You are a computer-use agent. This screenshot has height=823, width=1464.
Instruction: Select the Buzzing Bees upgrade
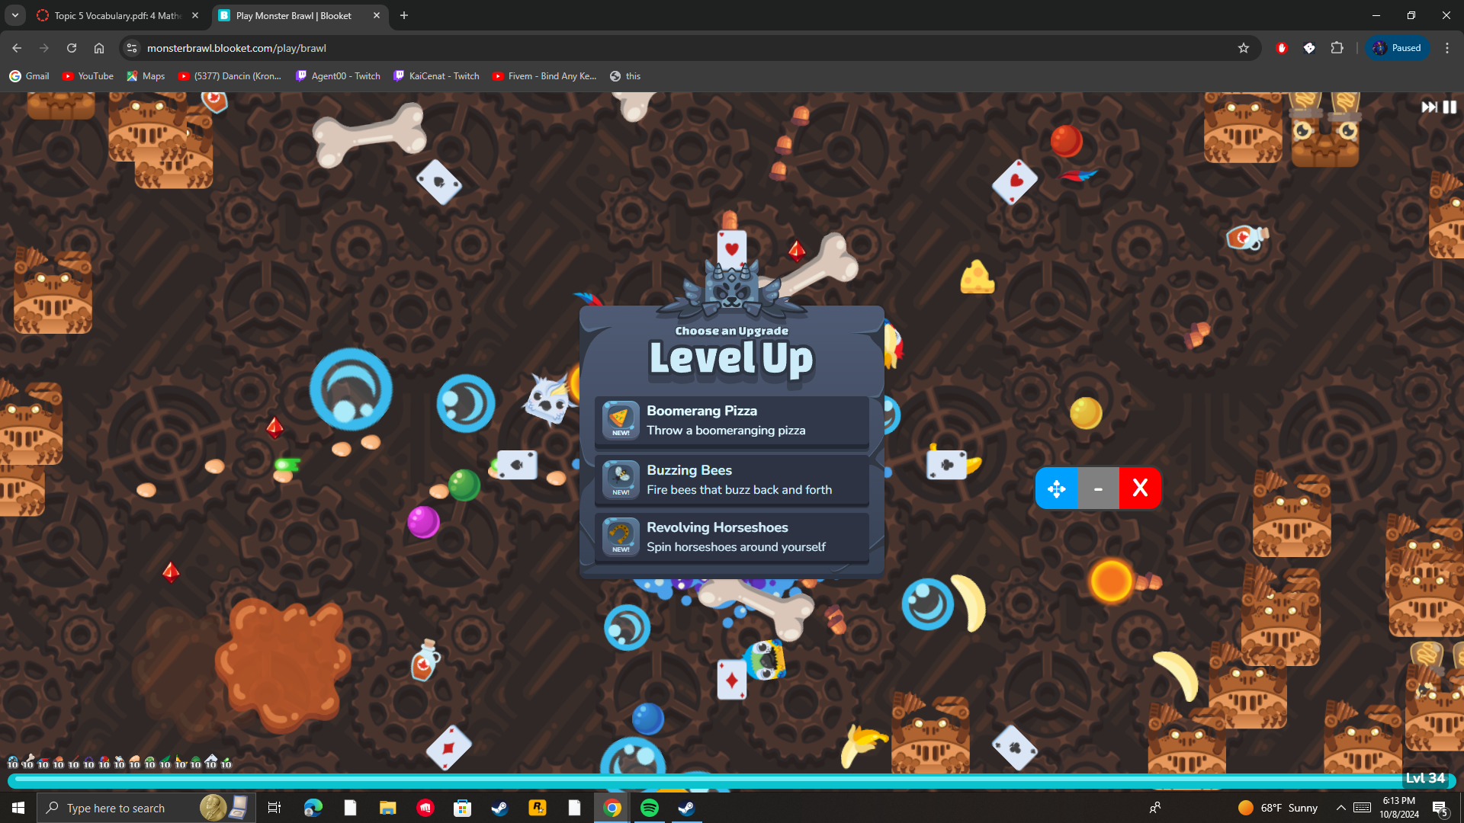[x=731, y=479]
